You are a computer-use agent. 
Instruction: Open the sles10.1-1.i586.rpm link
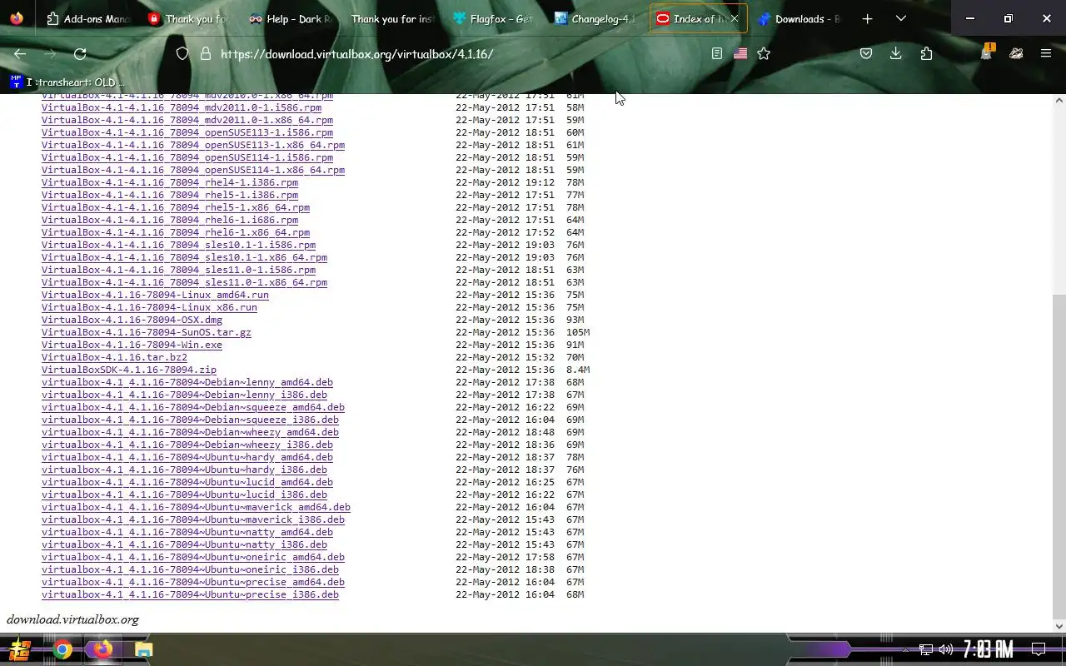(178, 245)
